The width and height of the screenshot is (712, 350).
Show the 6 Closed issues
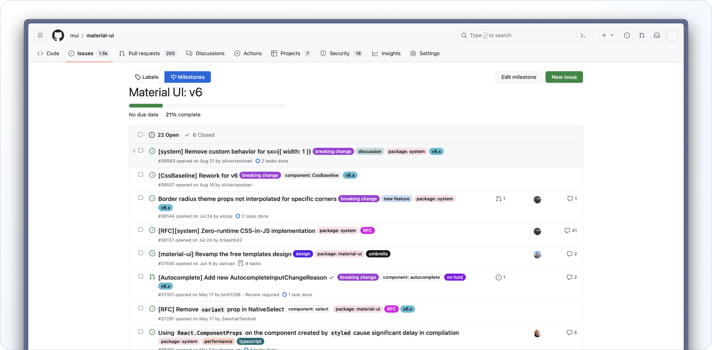[199, 135]
